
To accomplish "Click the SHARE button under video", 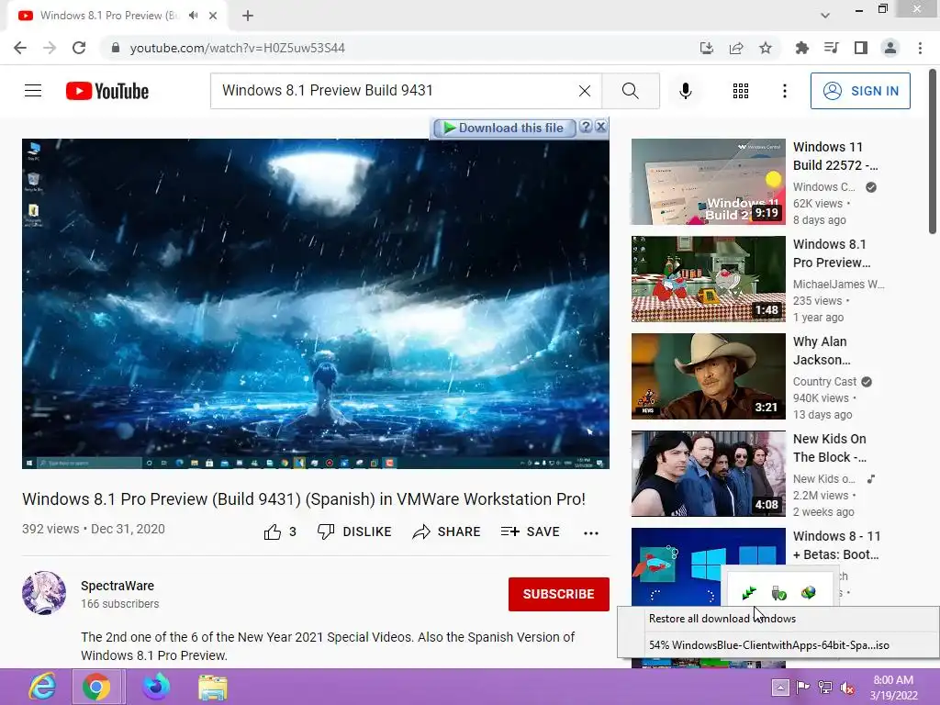I will coord(447,532).
